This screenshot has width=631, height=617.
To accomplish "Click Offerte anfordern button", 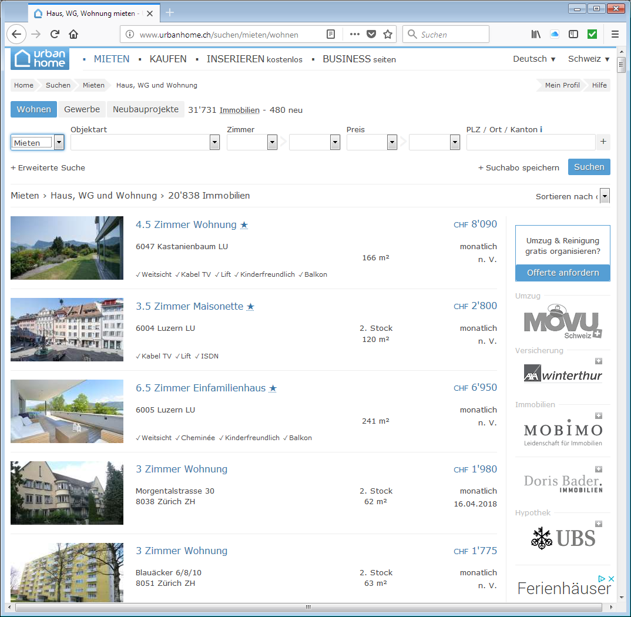I will (x=562, y=273).
